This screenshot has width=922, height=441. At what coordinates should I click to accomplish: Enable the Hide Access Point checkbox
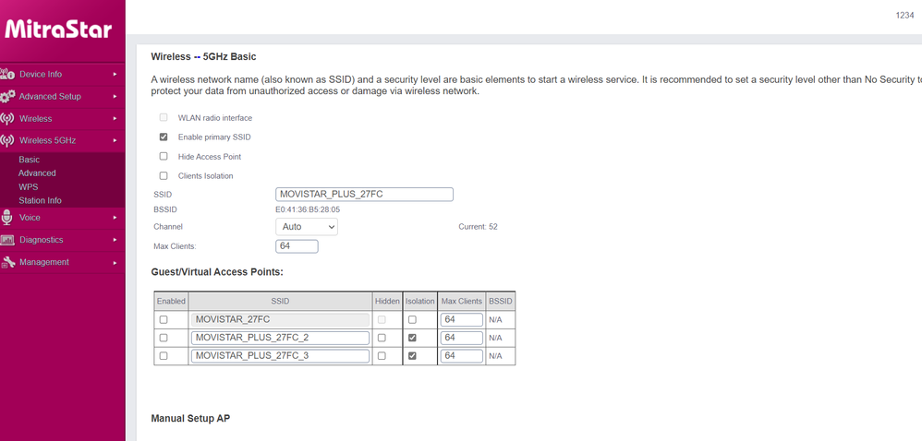pyautogui.click(x=164, y=156)
